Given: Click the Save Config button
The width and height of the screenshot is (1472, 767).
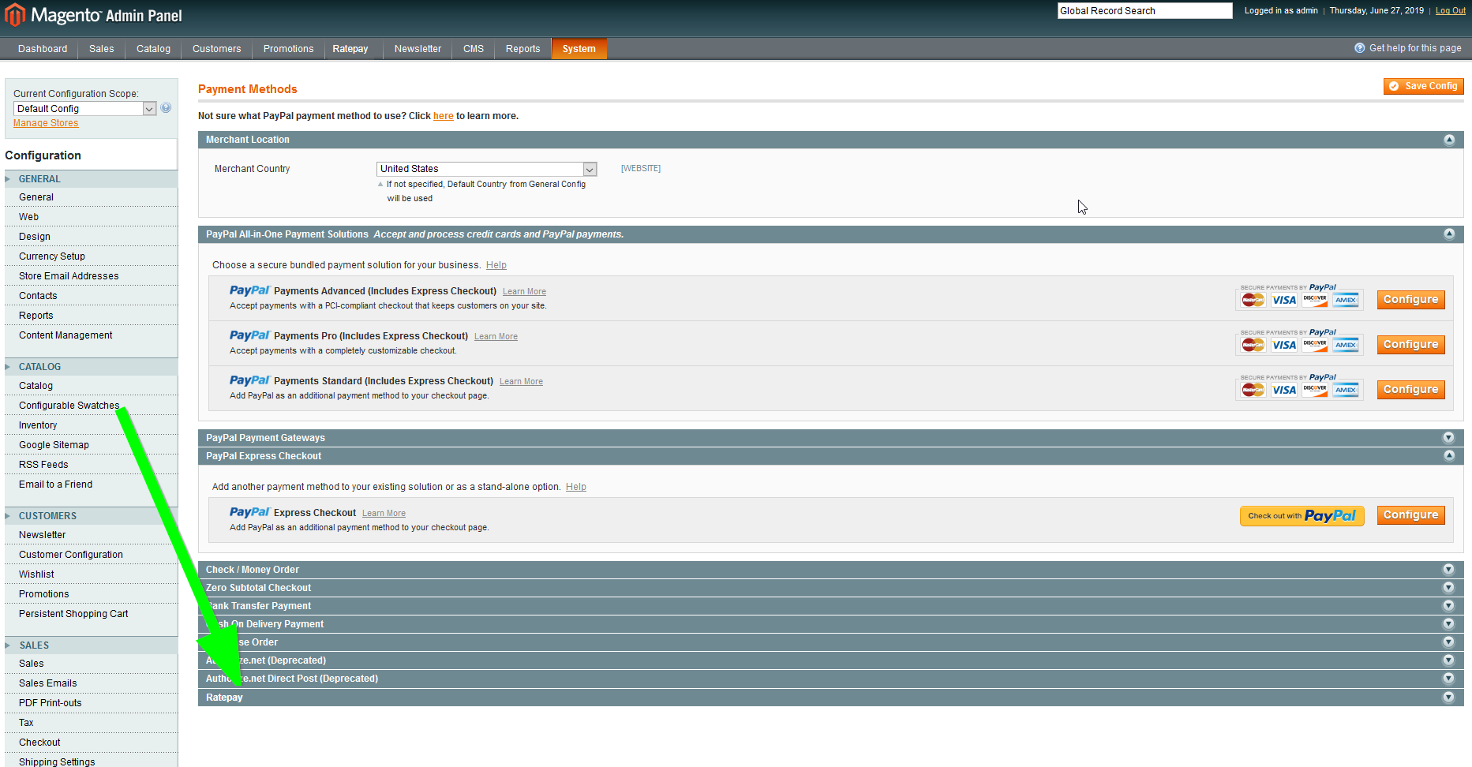Looking at the screenshot, I should [1423, 86].
